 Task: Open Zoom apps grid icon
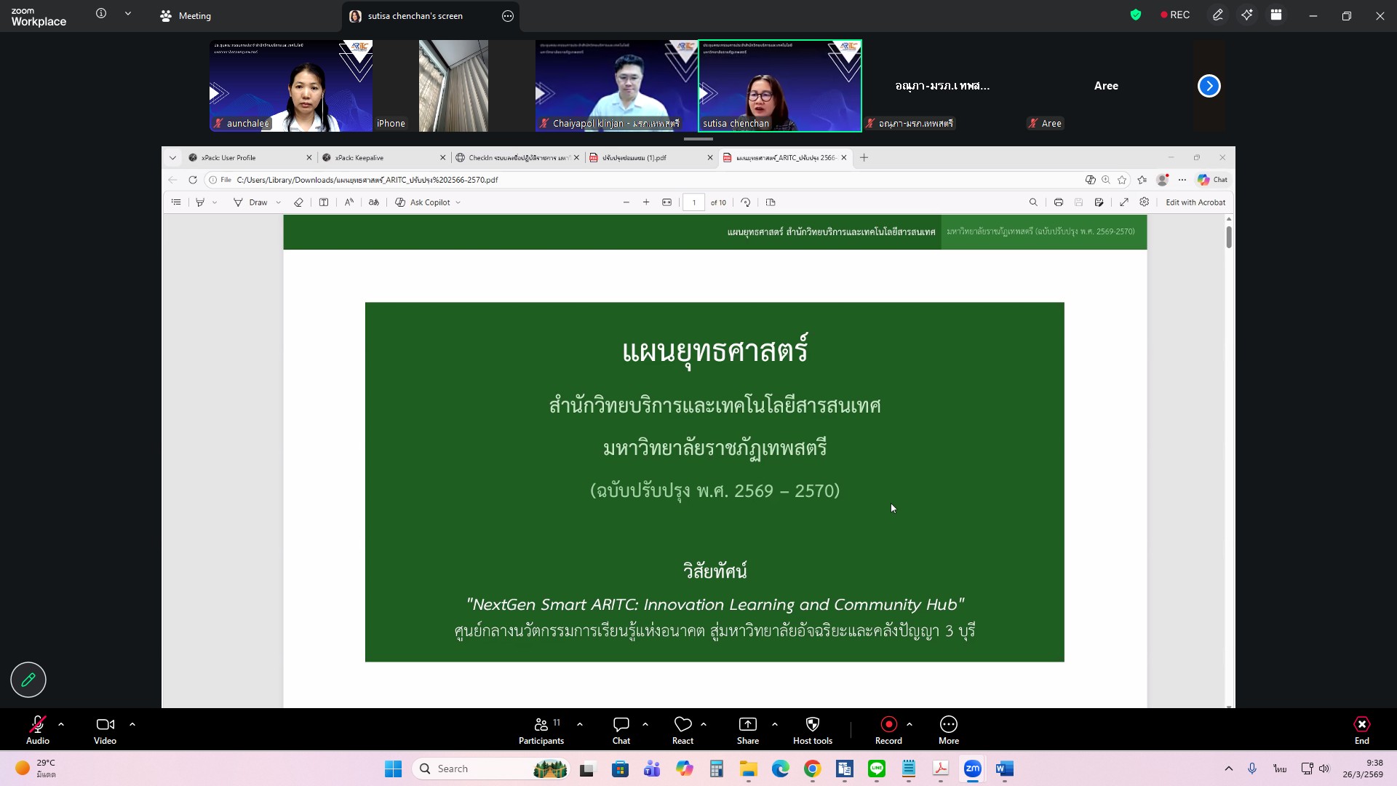[x=1276, y=15]
